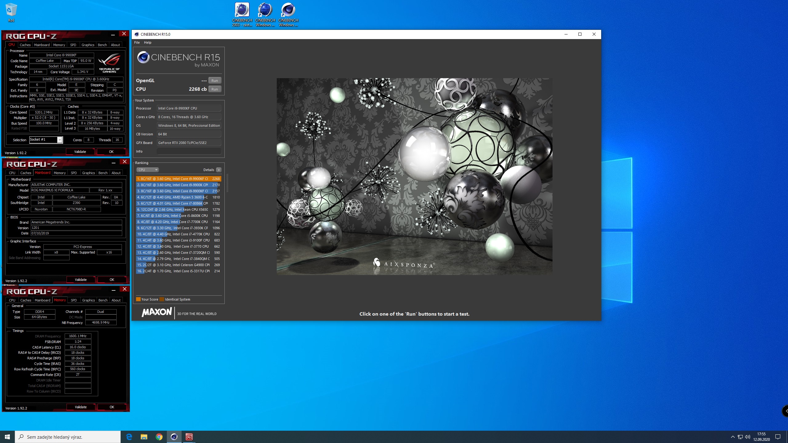
Task: Select the Intel Xeon X5650 ranking row
Action: [x=179, y=210]
